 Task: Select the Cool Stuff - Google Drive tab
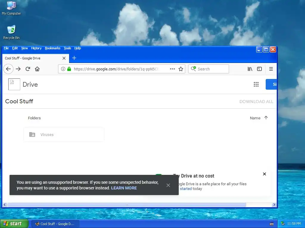pos(36,58)
